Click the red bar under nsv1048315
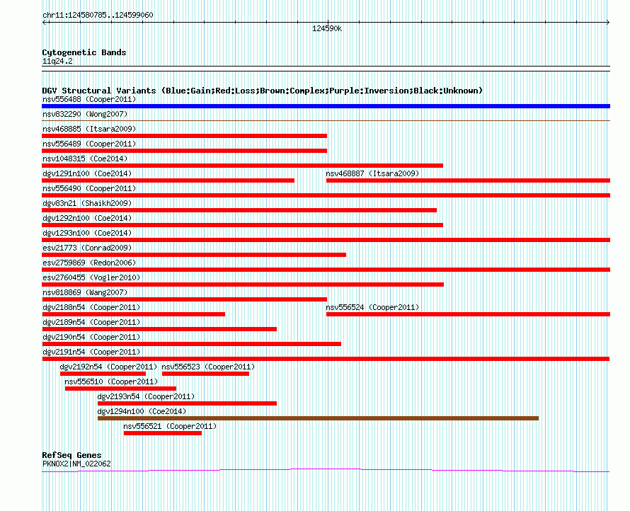The height and width of the screenshot is (511, 630). point(242,166)
